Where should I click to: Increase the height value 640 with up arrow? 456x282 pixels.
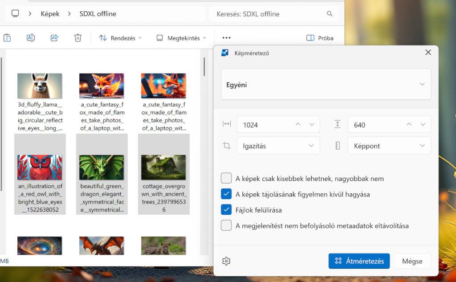click(x=409, y=125)
